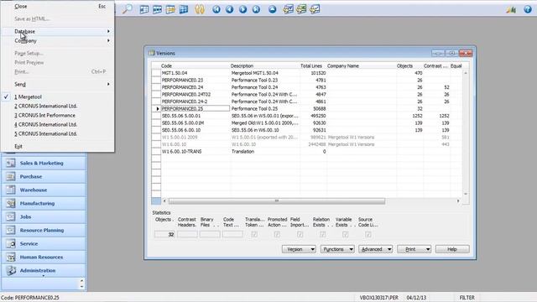
Task: Click the Objects column header
Action: (x=409, y=65)
